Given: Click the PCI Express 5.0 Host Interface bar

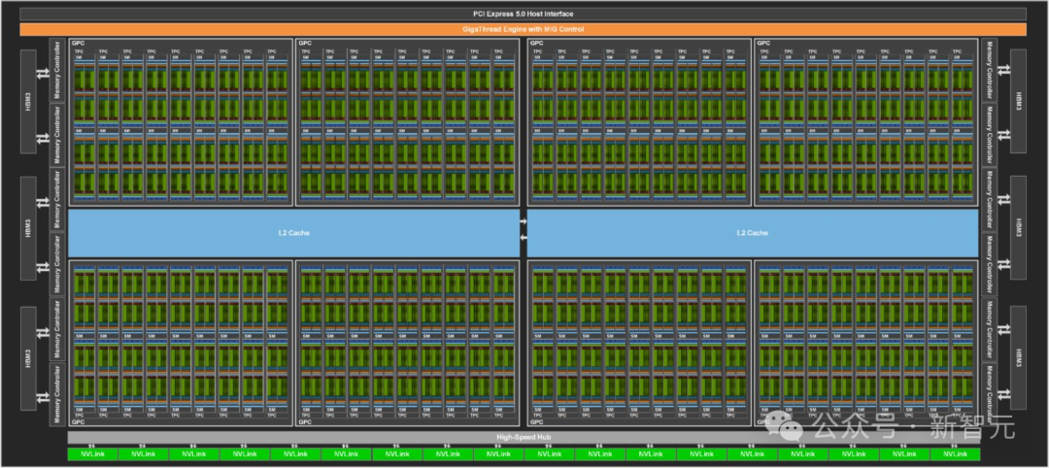Looking at the screenshot, I should tap(524, 14).
